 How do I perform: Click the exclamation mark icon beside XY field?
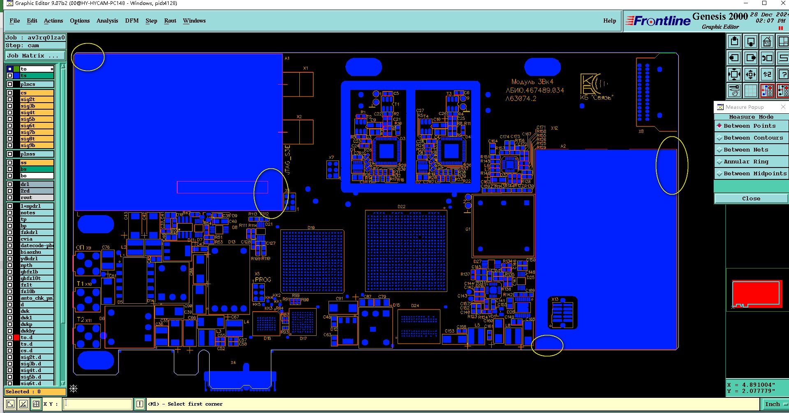[x=140, y=404]
